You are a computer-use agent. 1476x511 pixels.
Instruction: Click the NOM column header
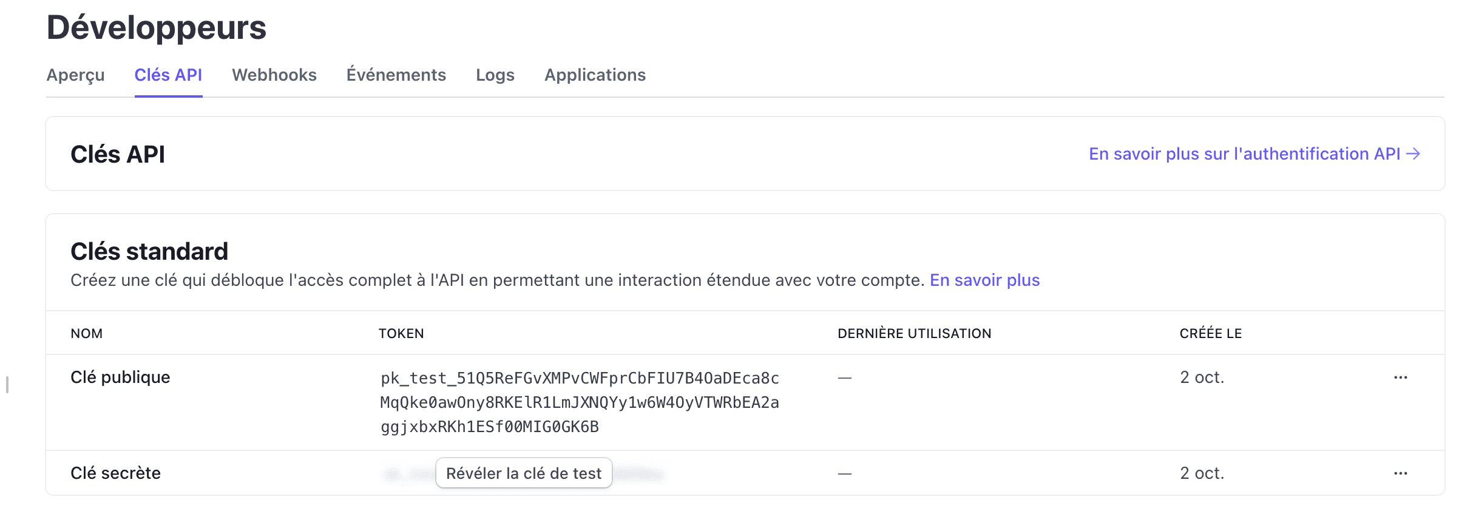tap(87, 333)
